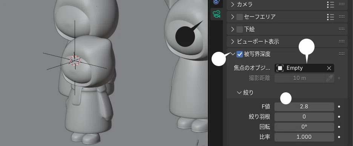Collapse the 被写界深度 panel chevron
353x146 pixels.
(x=233, y=54)
